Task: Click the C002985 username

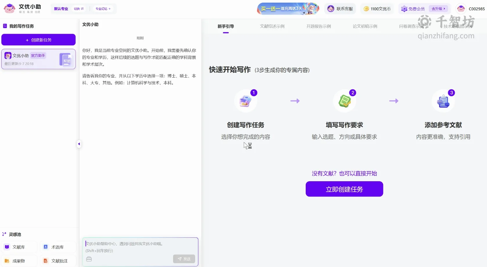Action: click(x=477, y=9)
